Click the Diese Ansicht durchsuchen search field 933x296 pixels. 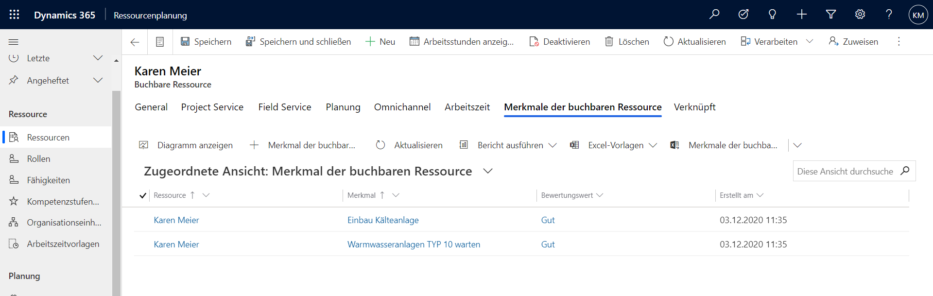(x=845, y=172)
